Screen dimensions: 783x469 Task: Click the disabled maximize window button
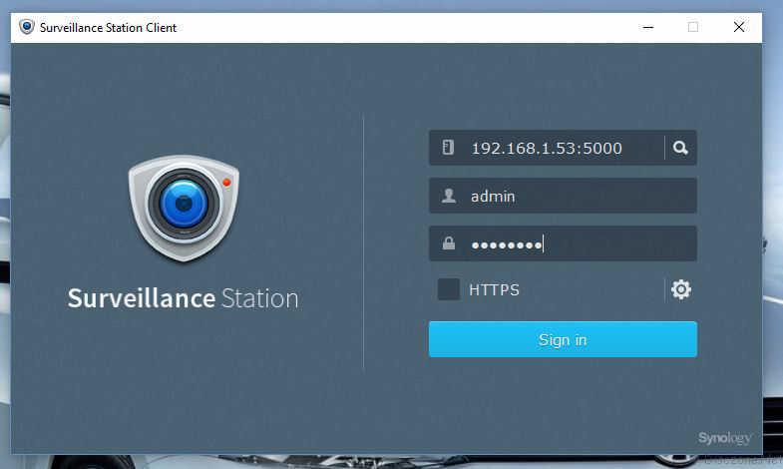[x=693, y=27]
